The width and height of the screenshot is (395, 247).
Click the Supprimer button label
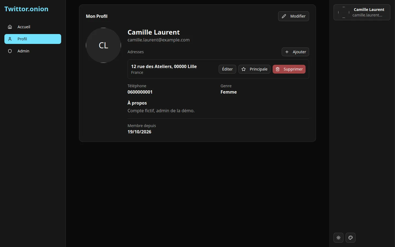293,69
